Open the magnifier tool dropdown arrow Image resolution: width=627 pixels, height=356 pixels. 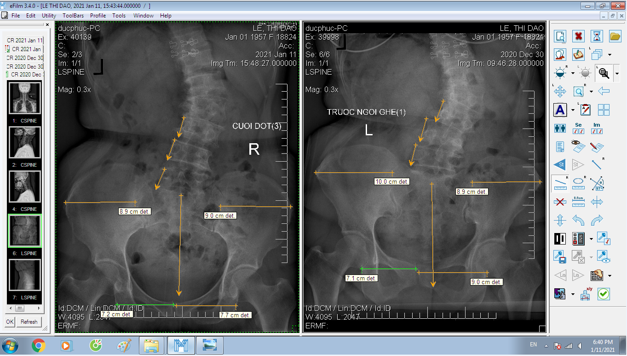point(617,73)
